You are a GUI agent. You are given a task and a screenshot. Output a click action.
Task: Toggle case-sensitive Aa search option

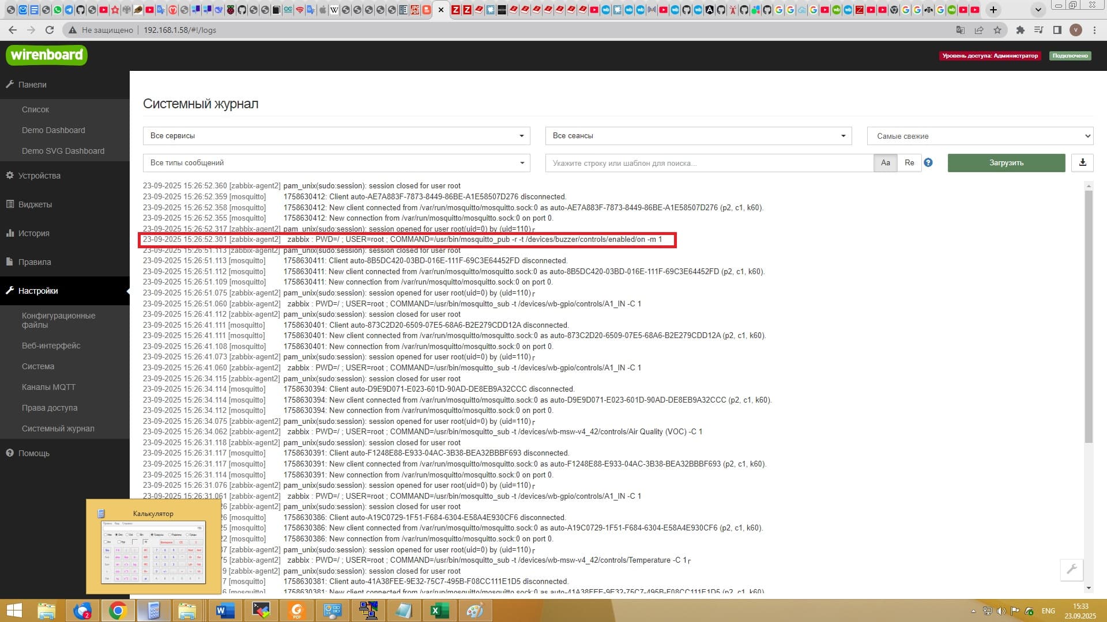click(x=886, y=162)
